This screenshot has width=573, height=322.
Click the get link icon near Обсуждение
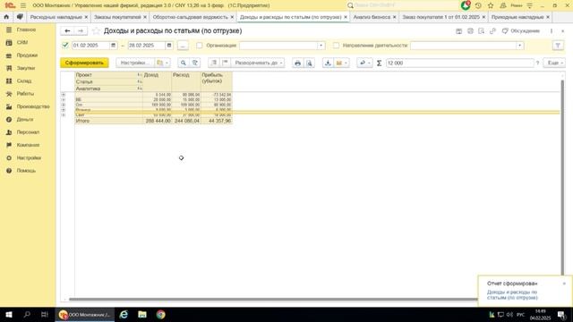tap(492, 31)
